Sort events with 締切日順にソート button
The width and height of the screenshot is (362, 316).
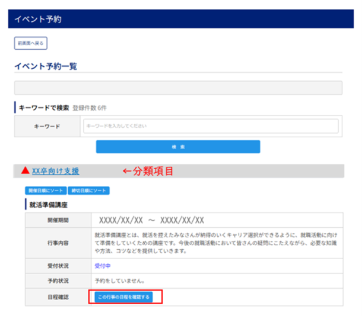point(88,191)
